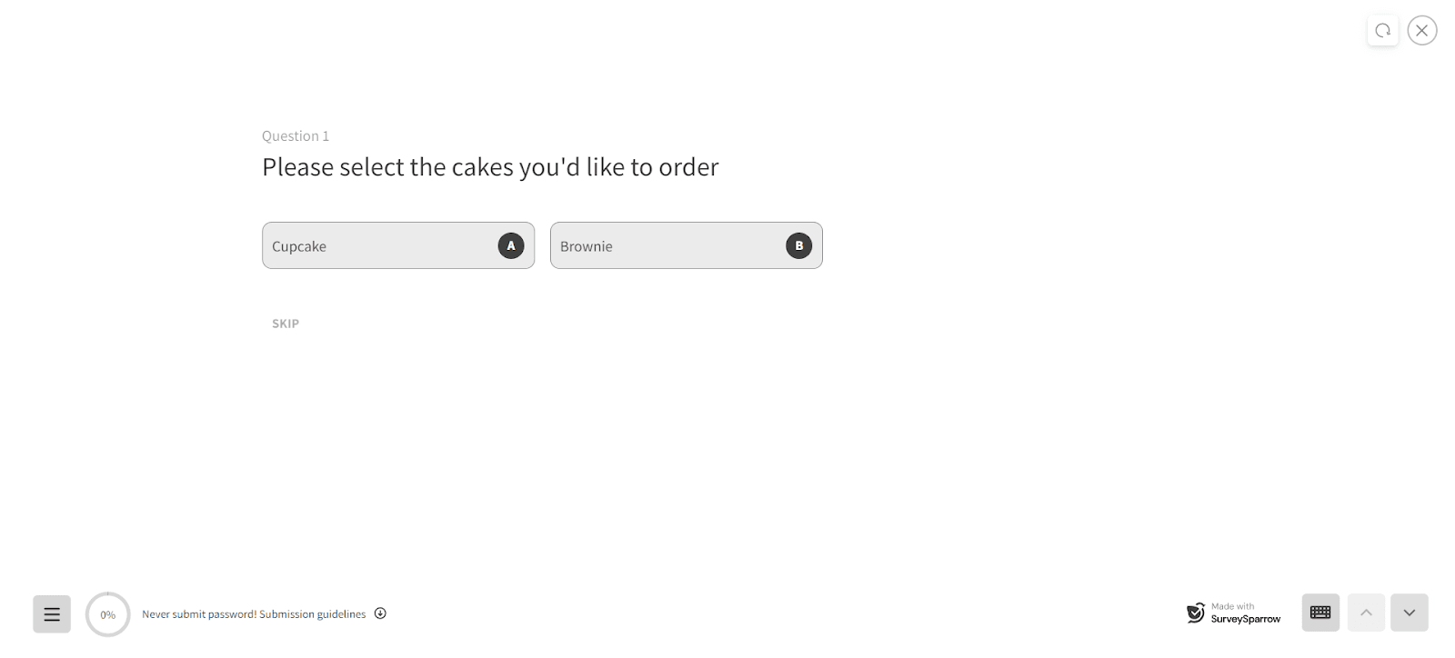Open the hamburger menu at bottom left
Screen dimensions: 1455x658
point(52,614)
